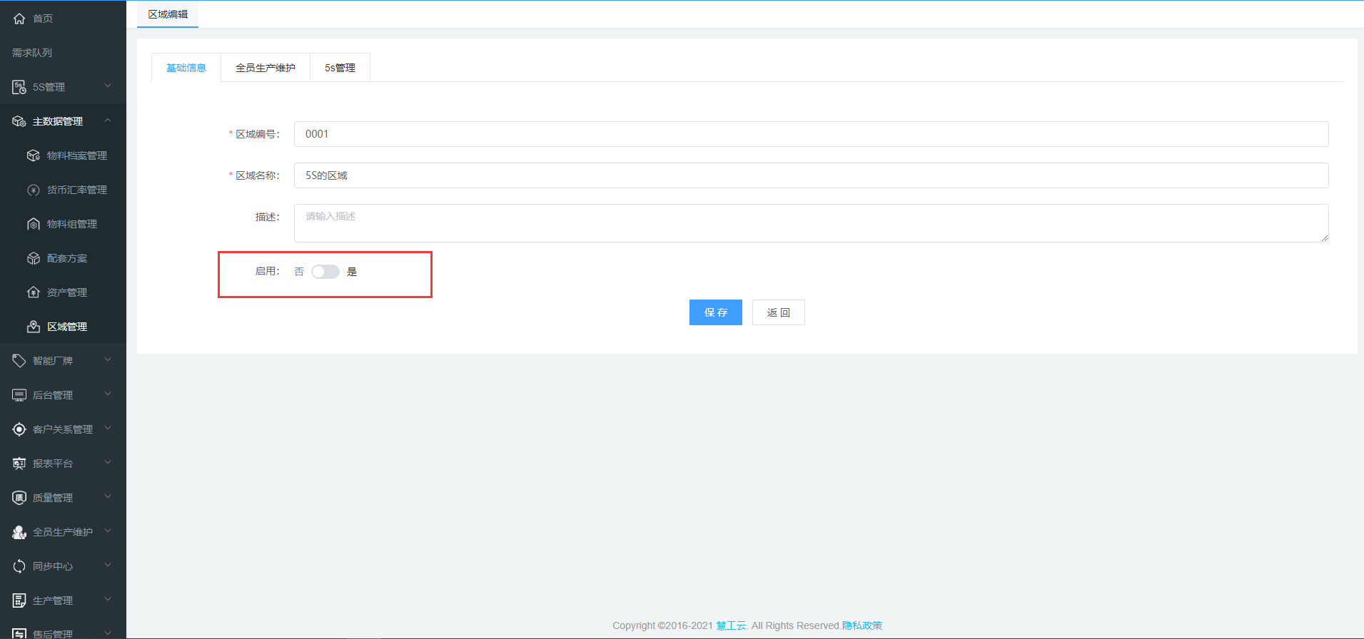
Task: Click the 描述 text area
Action: pos(811,223)
